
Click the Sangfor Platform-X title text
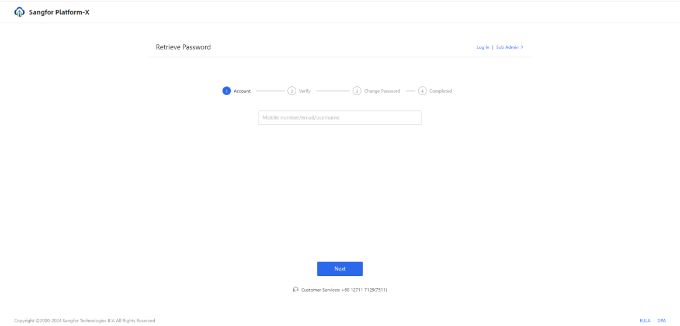pos(59,13)
